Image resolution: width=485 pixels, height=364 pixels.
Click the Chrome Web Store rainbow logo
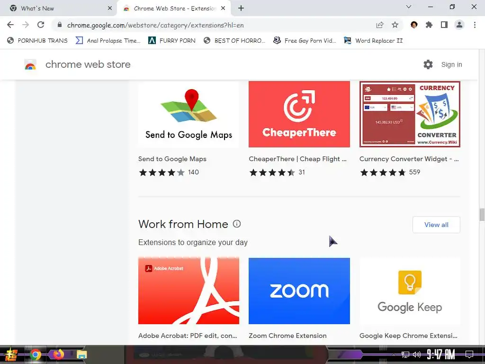click(30, 64)
